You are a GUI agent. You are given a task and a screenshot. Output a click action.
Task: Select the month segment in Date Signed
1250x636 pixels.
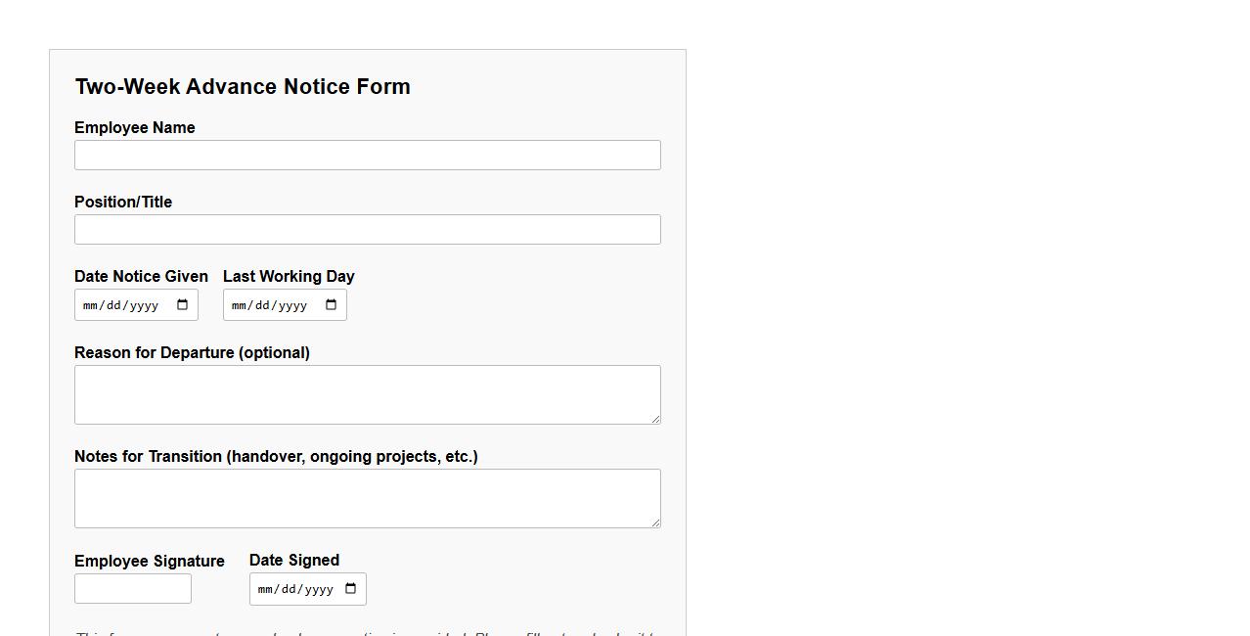click(265, 589)
